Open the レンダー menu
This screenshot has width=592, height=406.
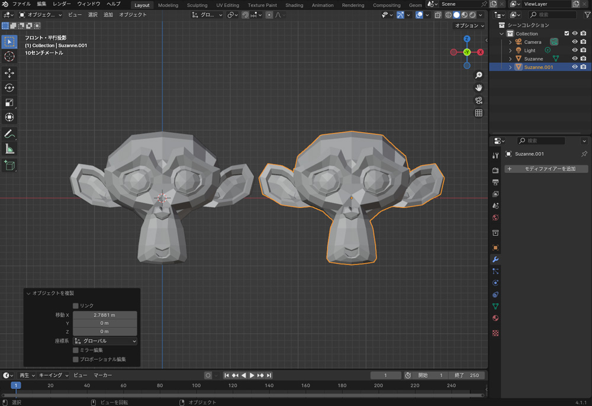(62, 4)
